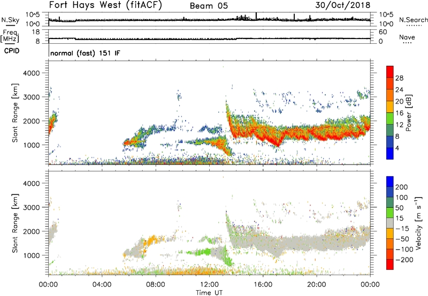This screenshot has height=296, width=428.
Task: Click the date '30/Oct/2018'
Action: click(x=343, y=5)
